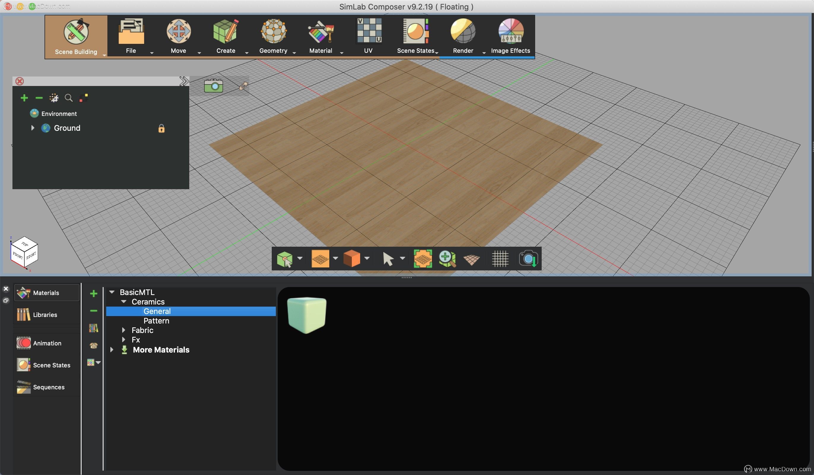The width and height of the screenshot is (814, 475).
Task: Click the library books icon in materials panel
Action: [94, 328]
